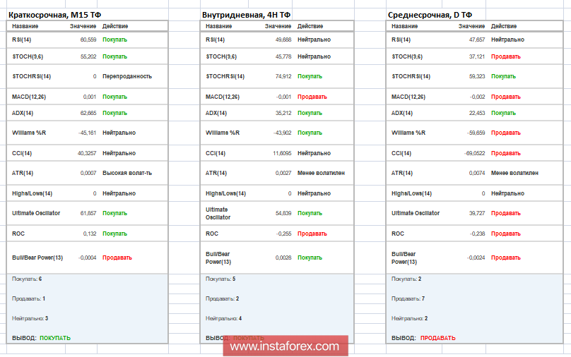Click the red "ПРОДАВАТЬ" conclusion in D table
The image size is (571, 357).
pyautogui.click(x=437, y=338)
